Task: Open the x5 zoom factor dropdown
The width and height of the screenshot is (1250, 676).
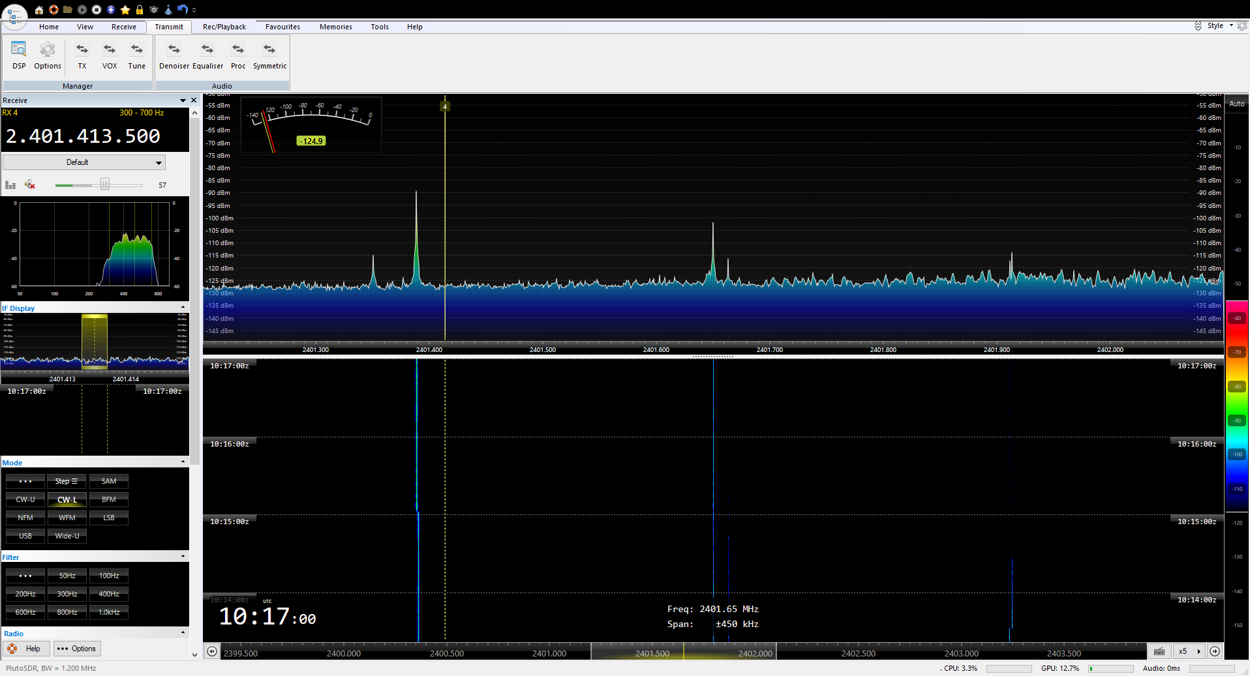Action: coord(1189,651)
